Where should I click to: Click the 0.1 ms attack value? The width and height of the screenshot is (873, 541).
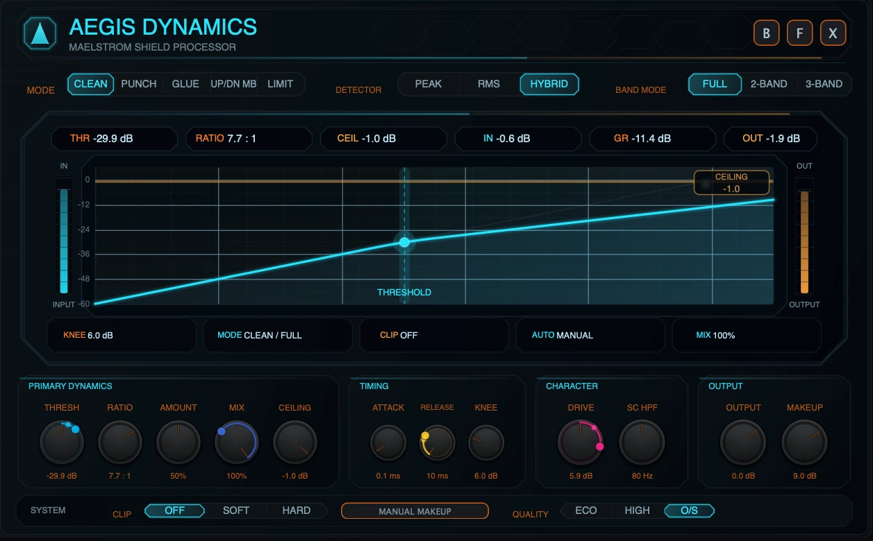point(388,476)
